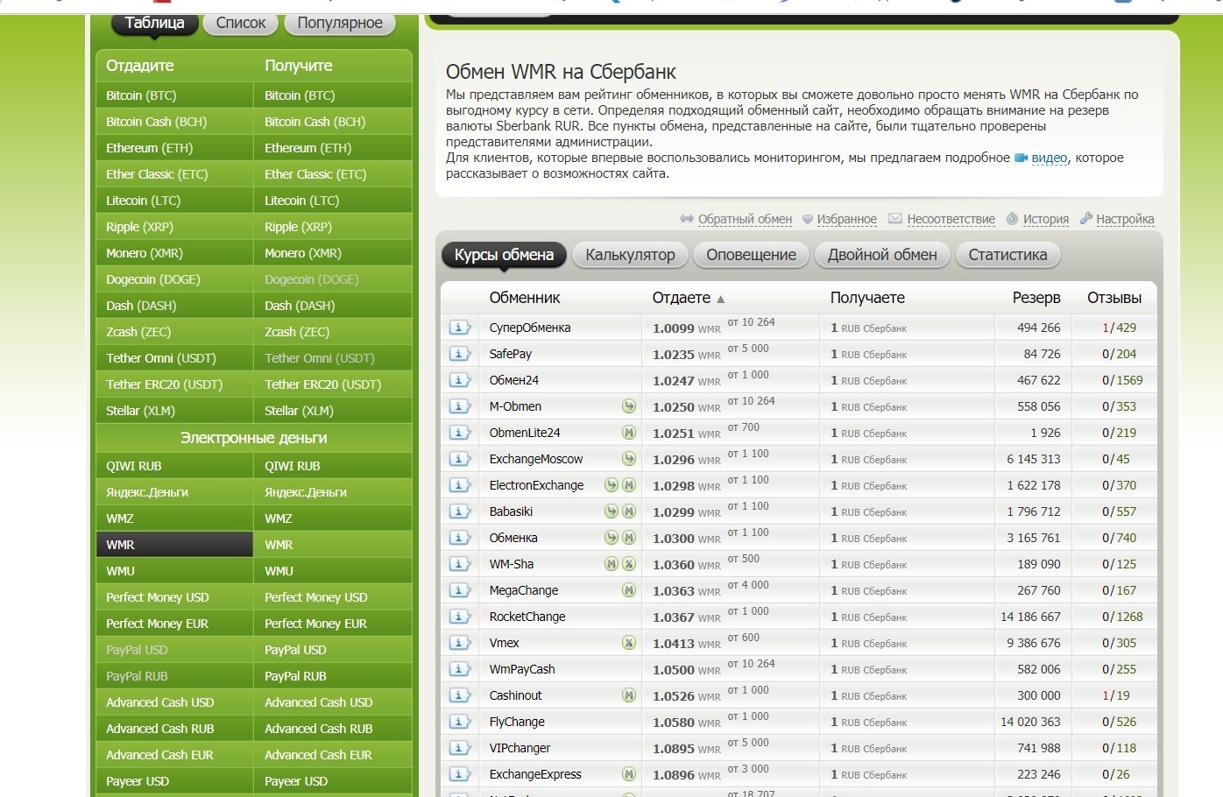The height and width of the screenshot is (797, 1223).
Task: Open info icon for SafePay row
Action: point(459,354)
